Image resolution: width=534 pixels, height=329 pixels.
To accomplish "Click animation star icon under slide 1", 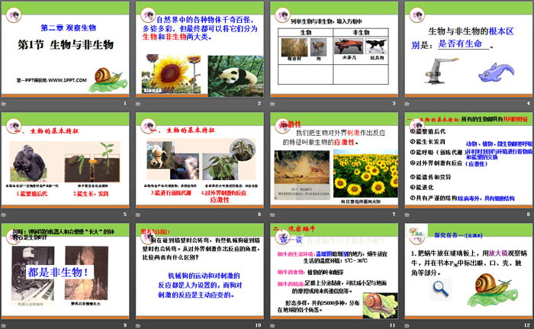I will point(4,104).
